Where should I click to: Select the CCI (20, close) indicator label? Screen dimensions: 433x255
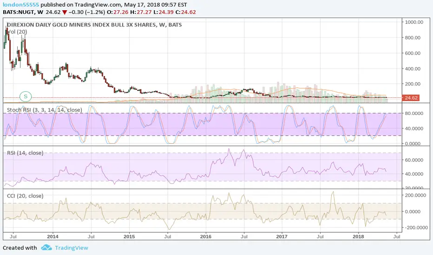(x=25, y=196)
